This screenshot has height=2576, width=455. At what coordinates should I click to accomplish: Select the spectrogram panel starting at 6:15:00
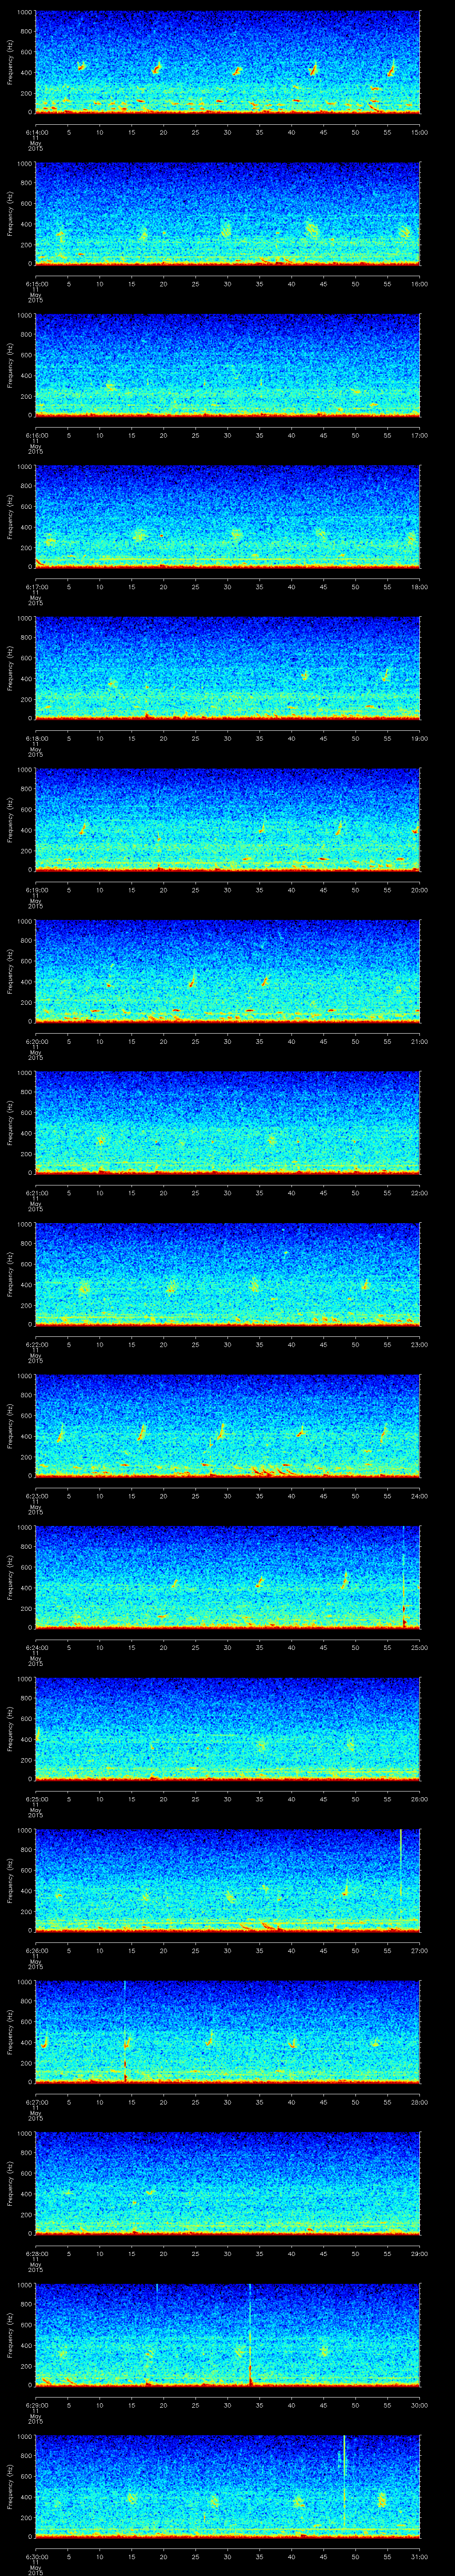(228, 213)
